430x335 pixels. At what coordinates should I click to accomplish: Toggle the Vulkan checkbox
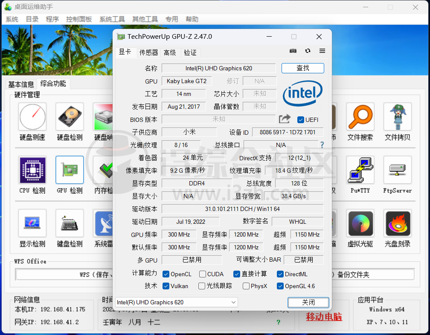pyautogui.click(x=166, y=286)
